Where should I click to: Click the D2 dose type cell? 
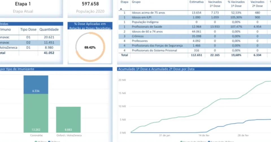(x=28, y=42)
